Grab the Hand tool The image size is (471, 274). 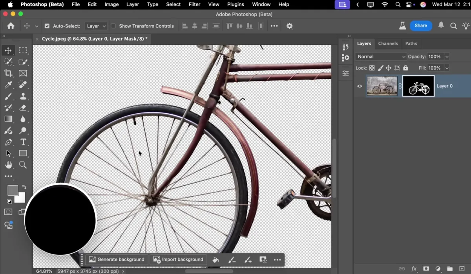tap(9, 165)
